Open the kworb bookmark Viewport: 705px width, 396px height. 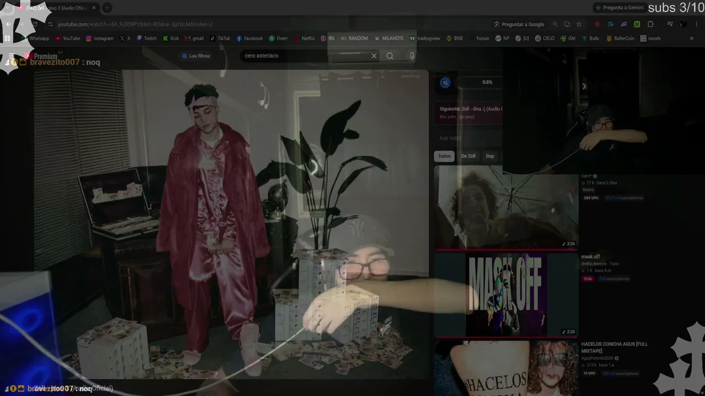(650, 38)
